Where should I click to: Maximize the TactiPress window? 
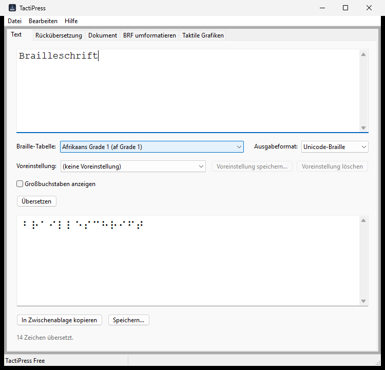(345, 8)
